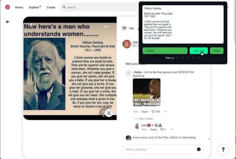
Task: Like the cris comment heart
Action: (162, 129)
